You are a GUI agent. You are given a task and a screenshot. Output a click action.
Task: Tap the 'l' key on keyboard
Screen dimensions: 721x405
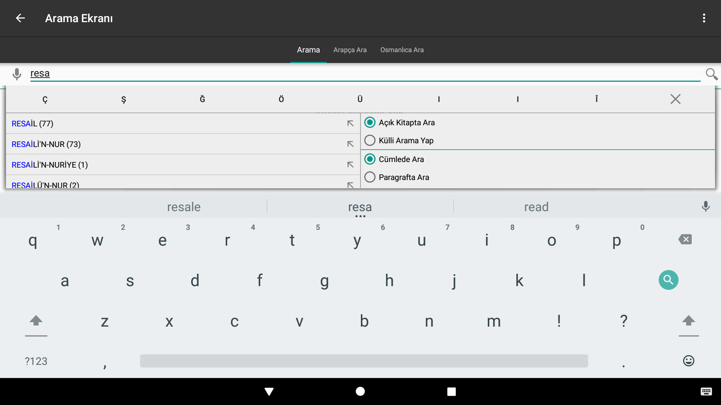click(x=584, y=280)
